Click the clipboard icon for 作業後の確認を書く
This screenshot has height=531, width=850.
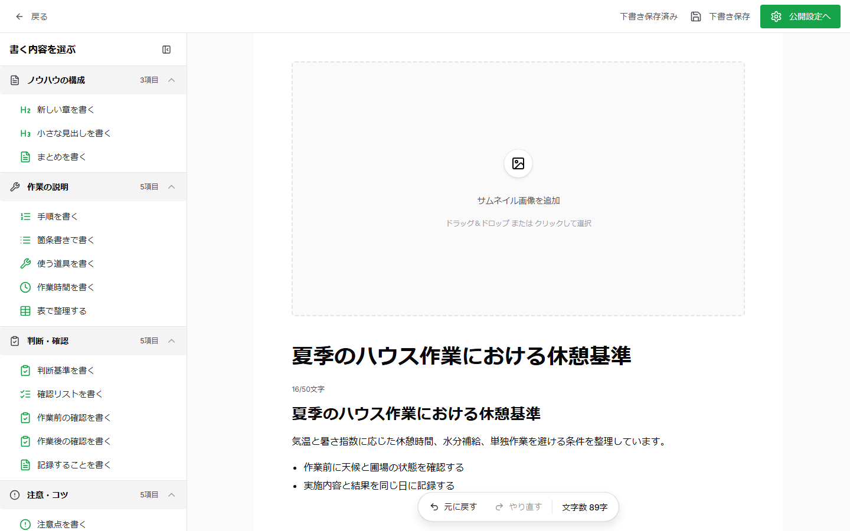(x=25, y=441)
